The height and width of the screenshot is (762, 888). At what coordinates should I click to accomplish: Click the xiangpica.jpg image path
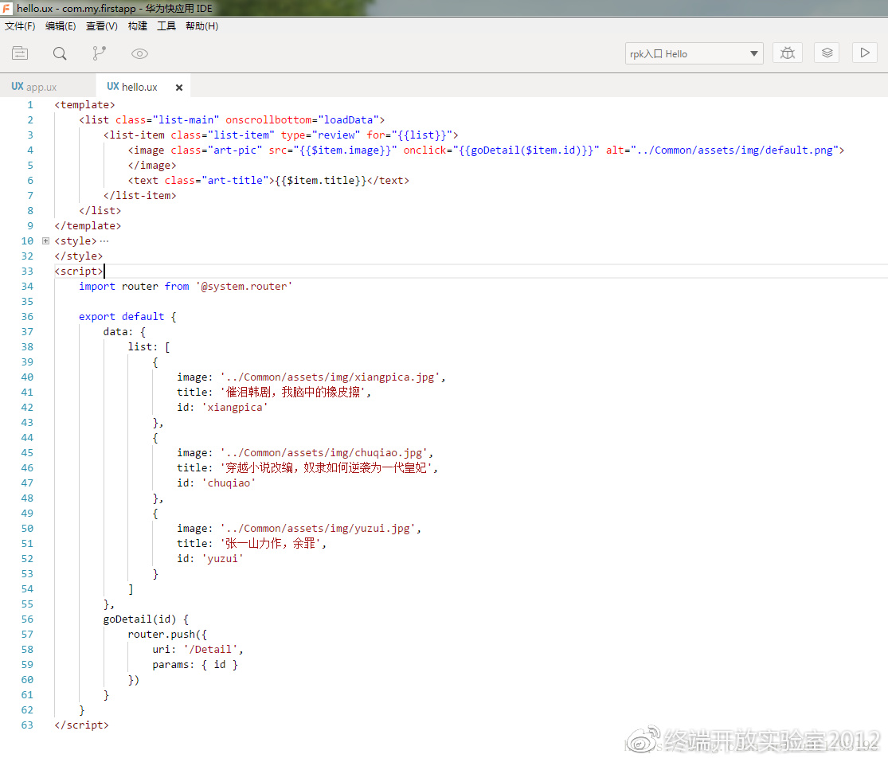(330, 377)
